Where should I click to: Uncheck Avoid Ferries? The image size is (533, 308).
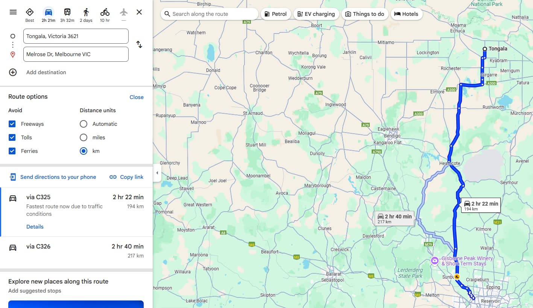[x=12, y=151]
